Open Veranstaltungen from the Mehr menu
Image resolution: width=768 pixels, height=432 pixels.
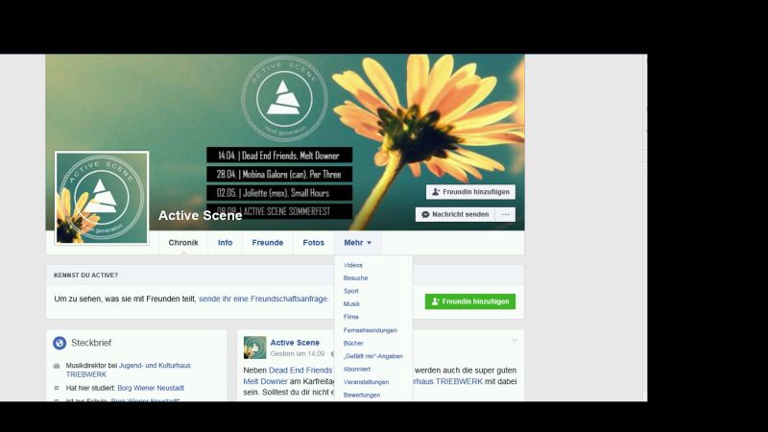367,382
